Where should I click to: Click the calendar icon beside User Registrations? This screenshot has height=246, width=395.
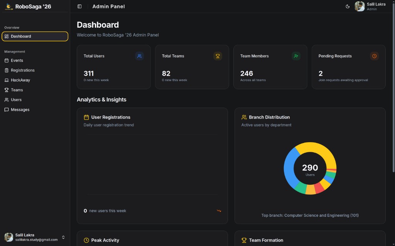point(86,117)
